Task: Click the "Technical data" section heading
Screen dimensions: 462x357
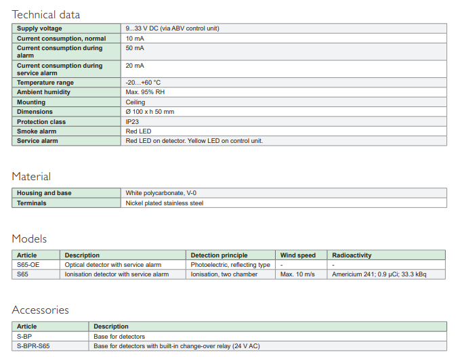Action: tap(46, 14)
